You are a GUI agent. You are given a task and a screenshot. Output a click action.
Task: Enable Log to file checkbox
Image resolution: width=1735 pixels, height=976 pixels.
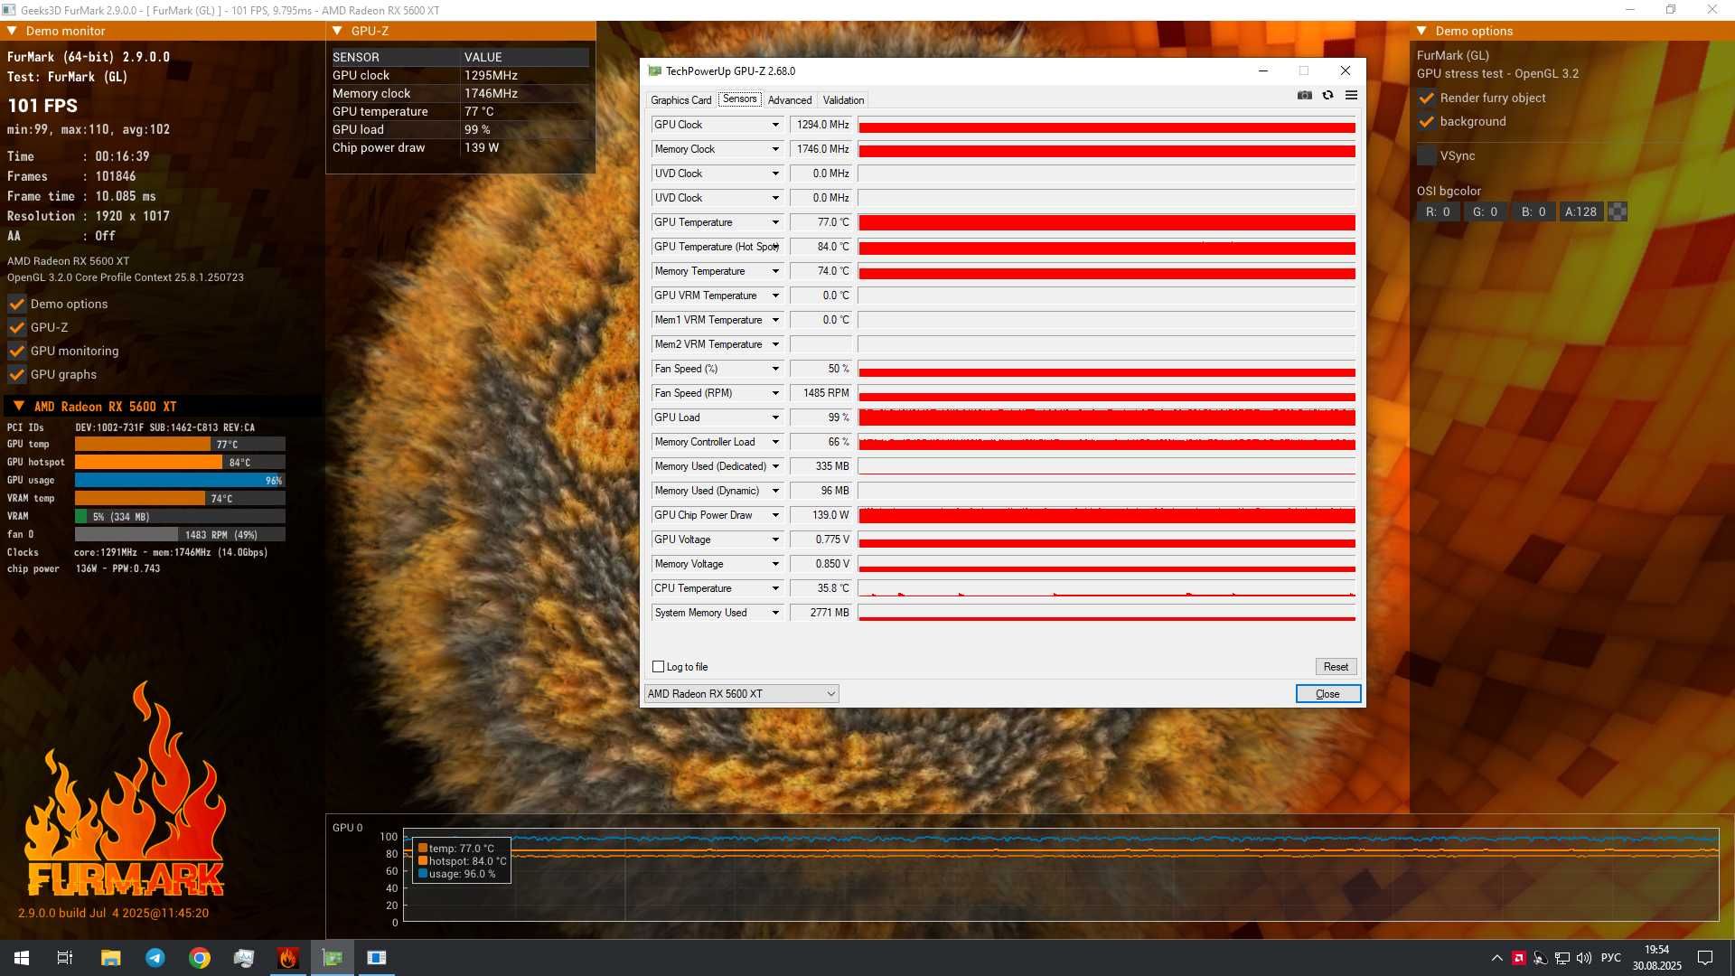658,667
